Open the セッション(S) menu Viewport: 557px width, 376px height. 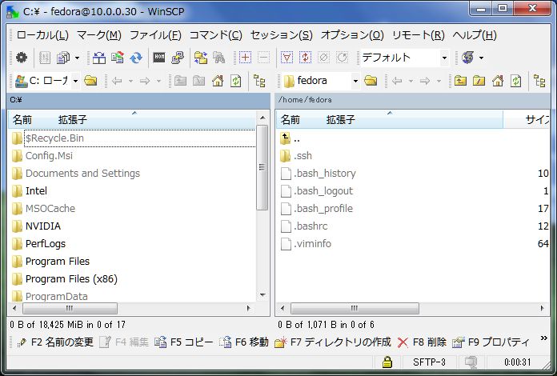click(x=282, y=34)
